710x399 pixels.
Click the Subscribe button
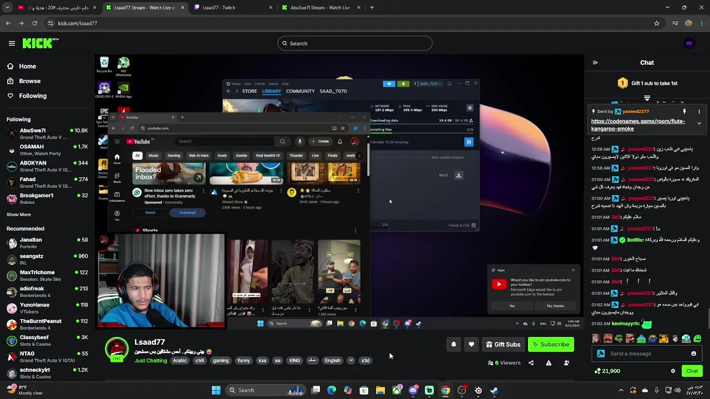pos(551,345)
